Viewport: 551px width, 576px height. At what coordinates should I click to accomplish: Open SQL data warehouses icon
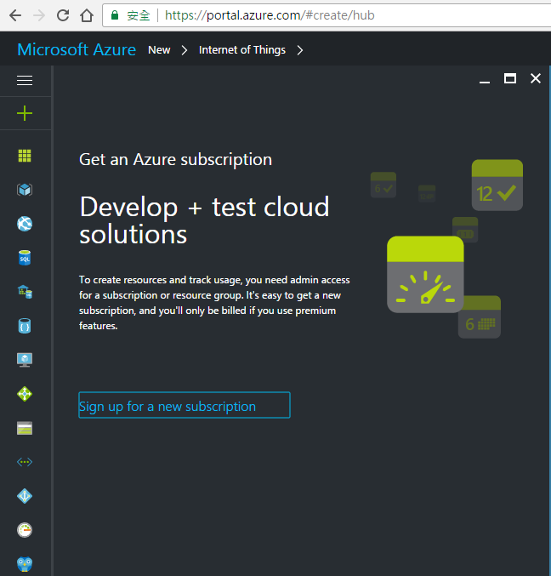[x=25, y=292]
